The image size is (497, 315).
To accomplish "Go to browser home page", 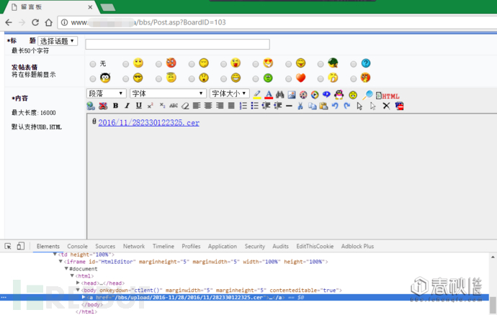I will (48, 22).
